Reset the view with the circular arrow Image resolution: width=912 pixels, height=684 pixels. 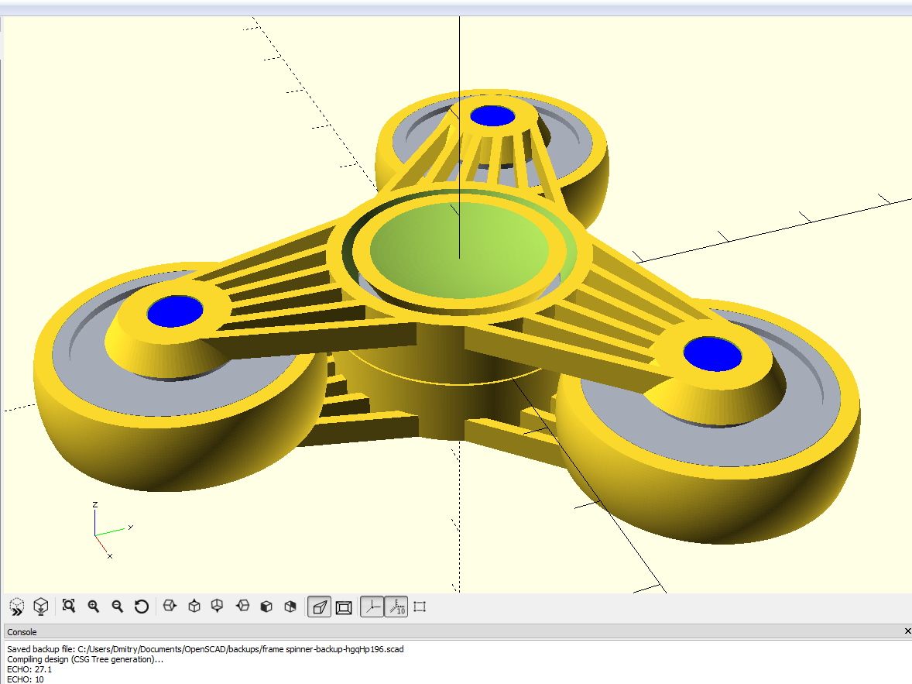tap(142, 607)
